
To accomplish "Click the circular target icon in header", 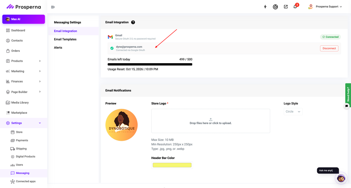I will point(275,7).
